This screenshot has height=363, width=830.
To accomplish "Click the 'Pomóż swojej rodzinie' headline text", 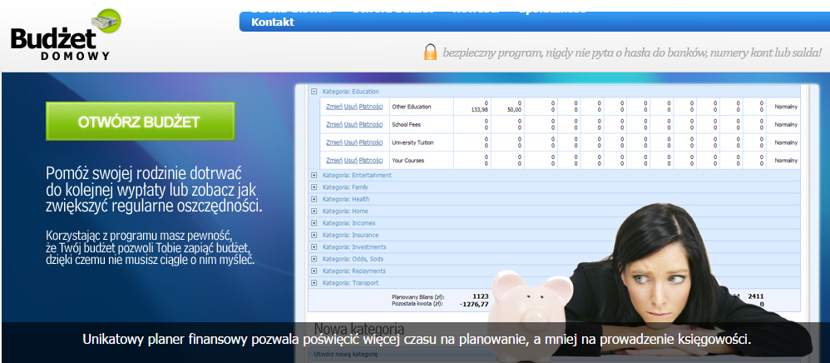I will point(154,190).
